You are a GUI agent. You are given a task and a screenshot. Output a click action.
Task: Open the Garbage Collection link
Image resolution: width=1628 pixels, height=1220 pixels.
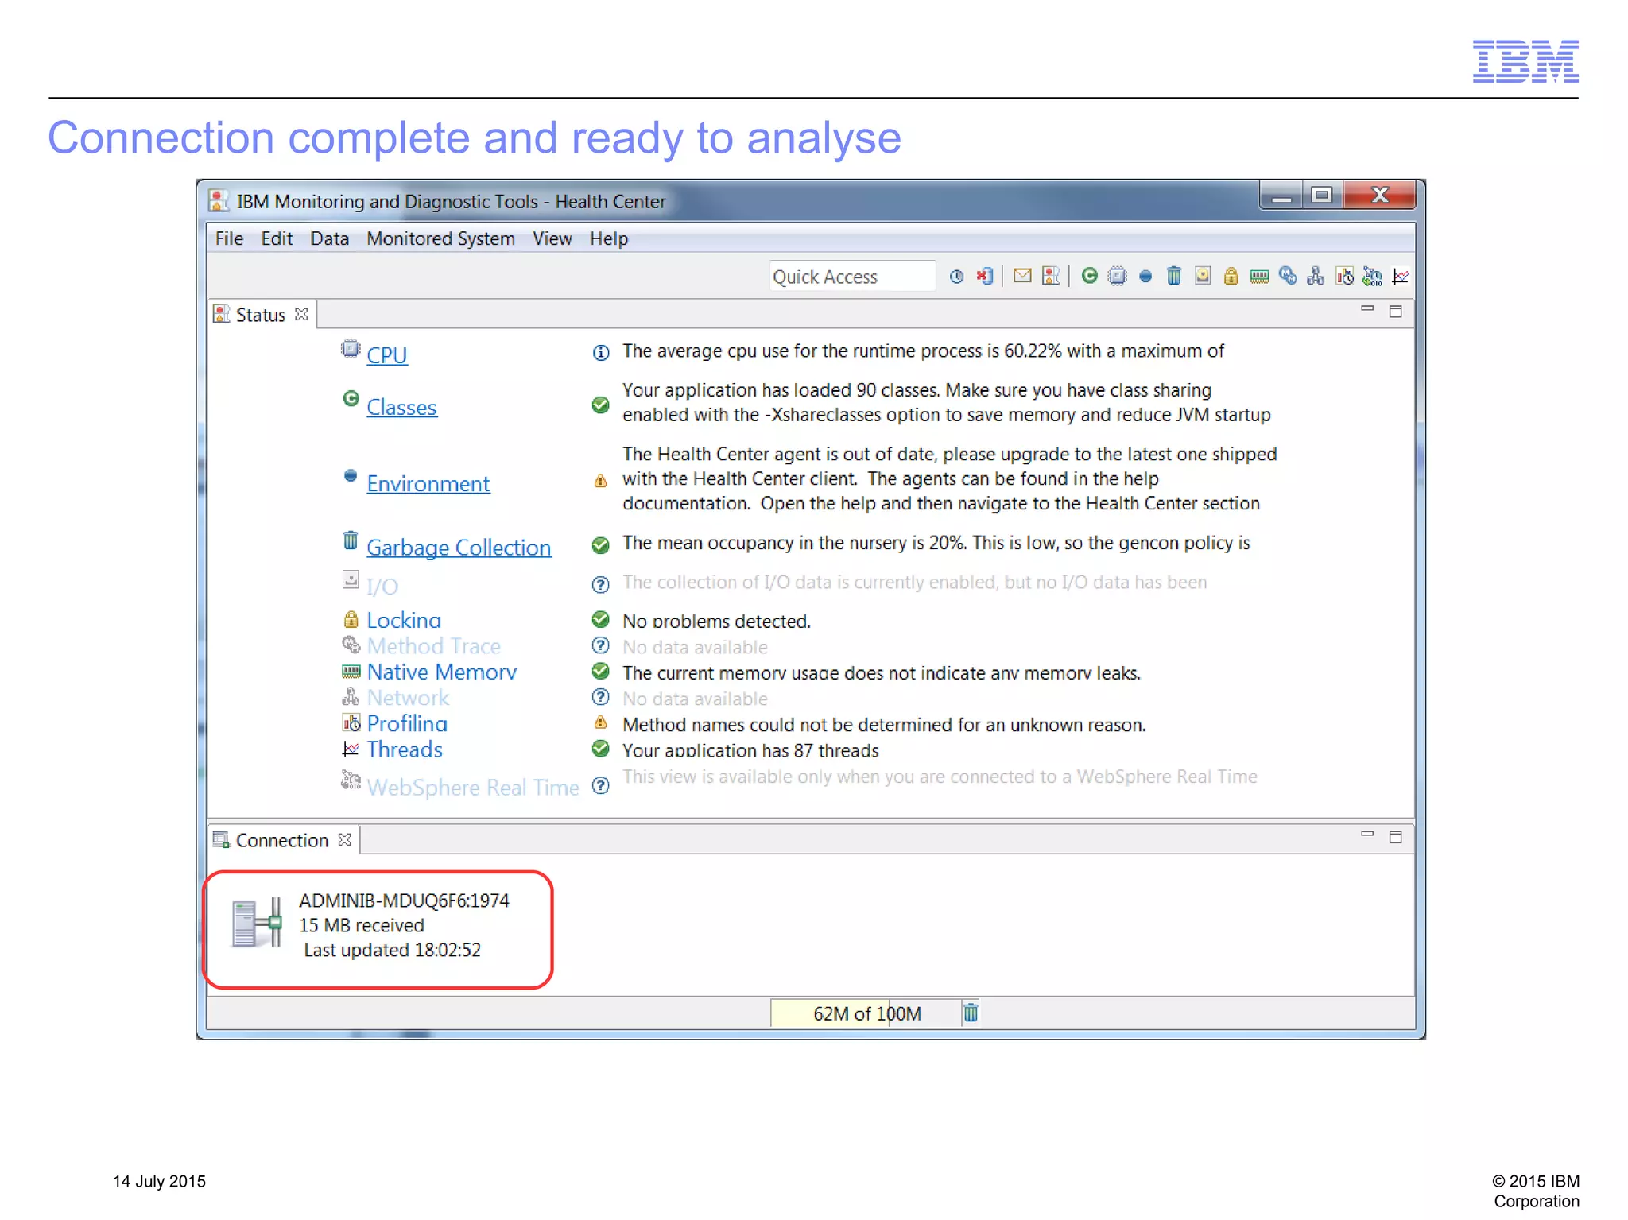(x=459, y=547)
